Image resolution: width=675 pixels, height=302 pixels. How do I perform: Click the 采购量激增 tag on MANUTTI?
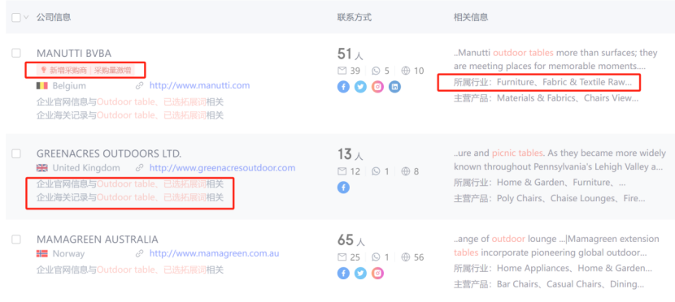click(113, 70)
